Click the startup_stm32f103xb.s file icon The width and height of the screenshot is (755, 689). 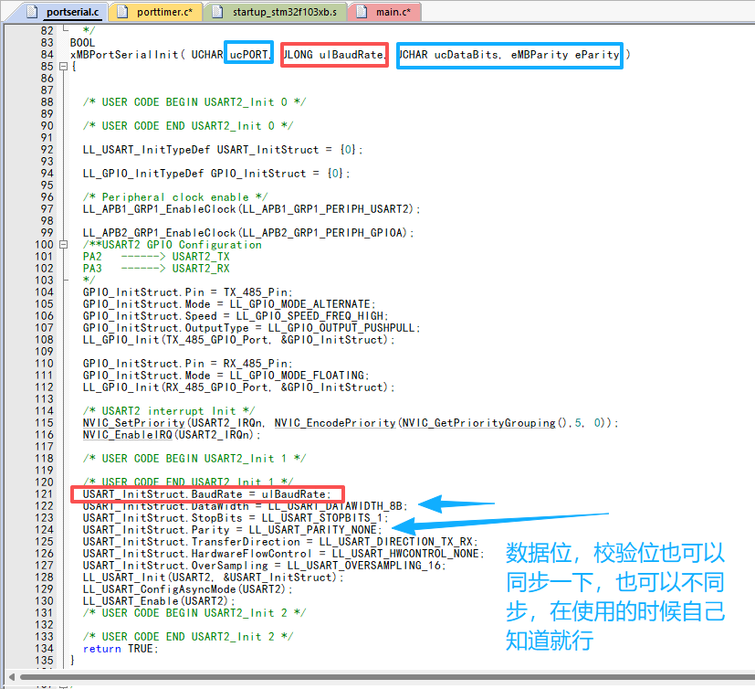click(x=218, y=12)
